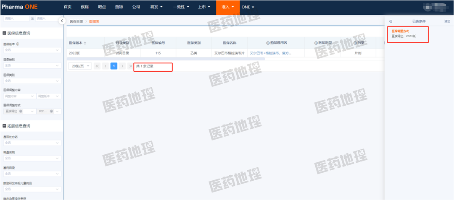
Task: Jump to first page double-arrow
Action: [97, 66]
